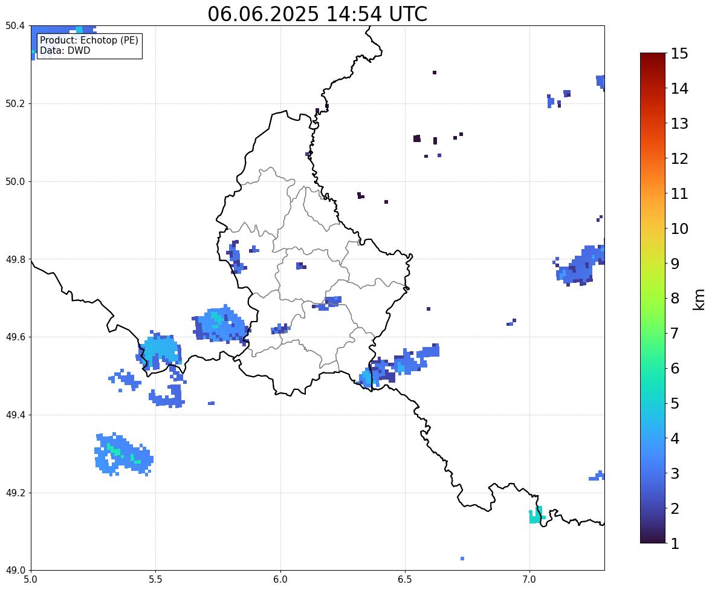712x590 pixels.
Task: Click colorbar tick label '8'
Action: 675,299
